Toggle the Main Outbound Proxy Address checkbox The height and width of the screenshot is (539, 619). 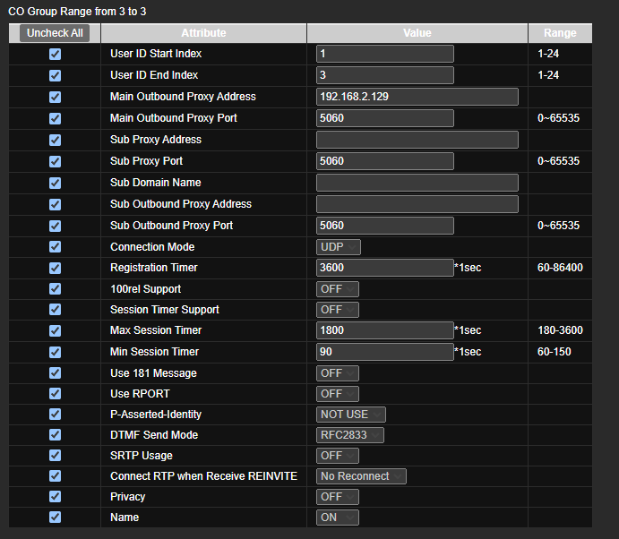pos(55,97)
